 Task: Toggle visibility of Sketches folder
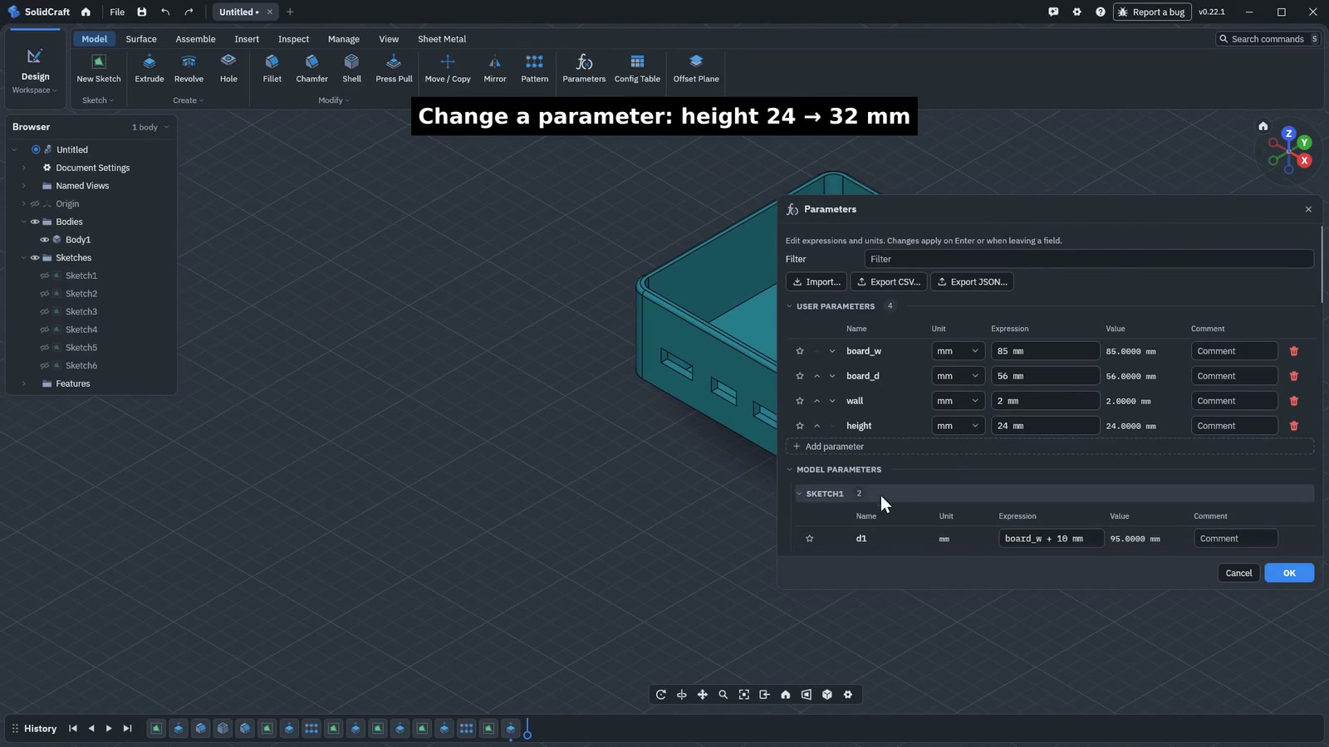35,258
